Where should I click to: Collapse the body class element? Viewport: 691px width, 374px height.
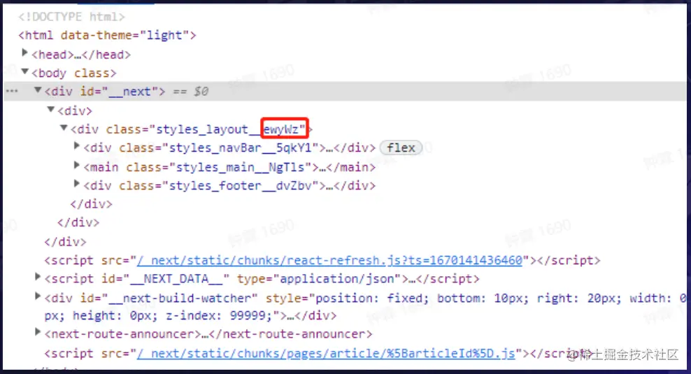pos(25,71)
